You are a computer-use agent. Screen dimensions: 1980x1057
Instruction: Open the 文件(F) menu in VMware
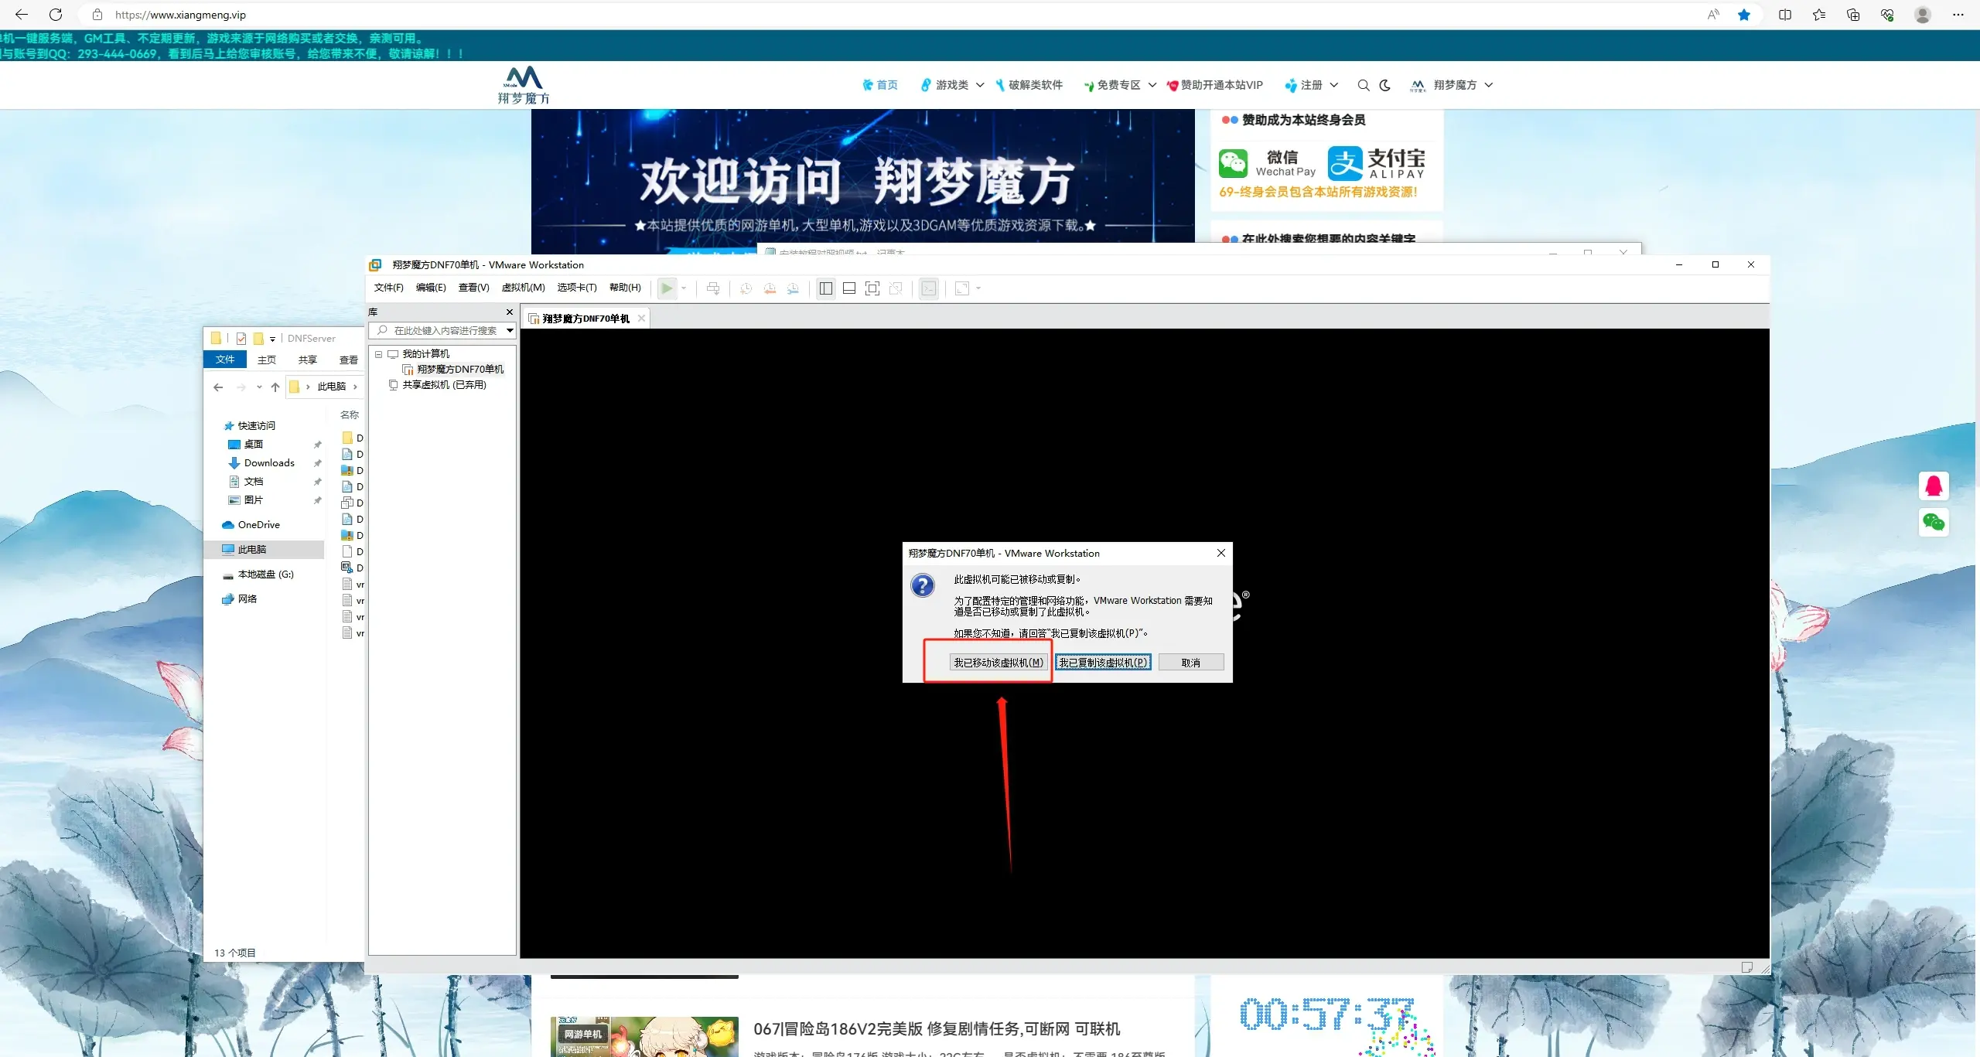pos(388,288)
